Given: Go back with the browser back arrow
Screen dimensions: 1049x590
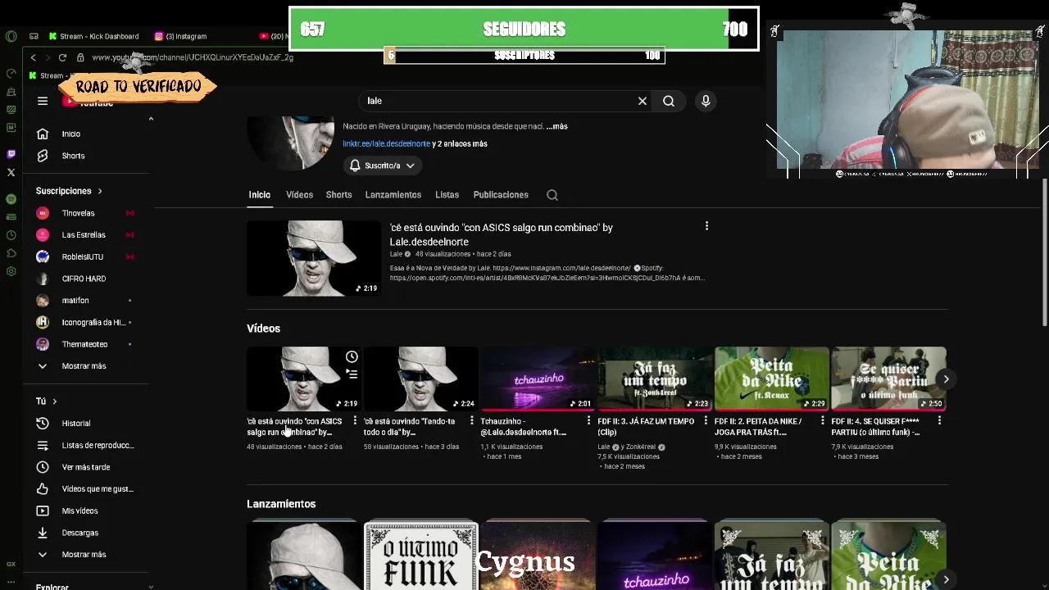Looking at the screenshot, I should point(33,57).
